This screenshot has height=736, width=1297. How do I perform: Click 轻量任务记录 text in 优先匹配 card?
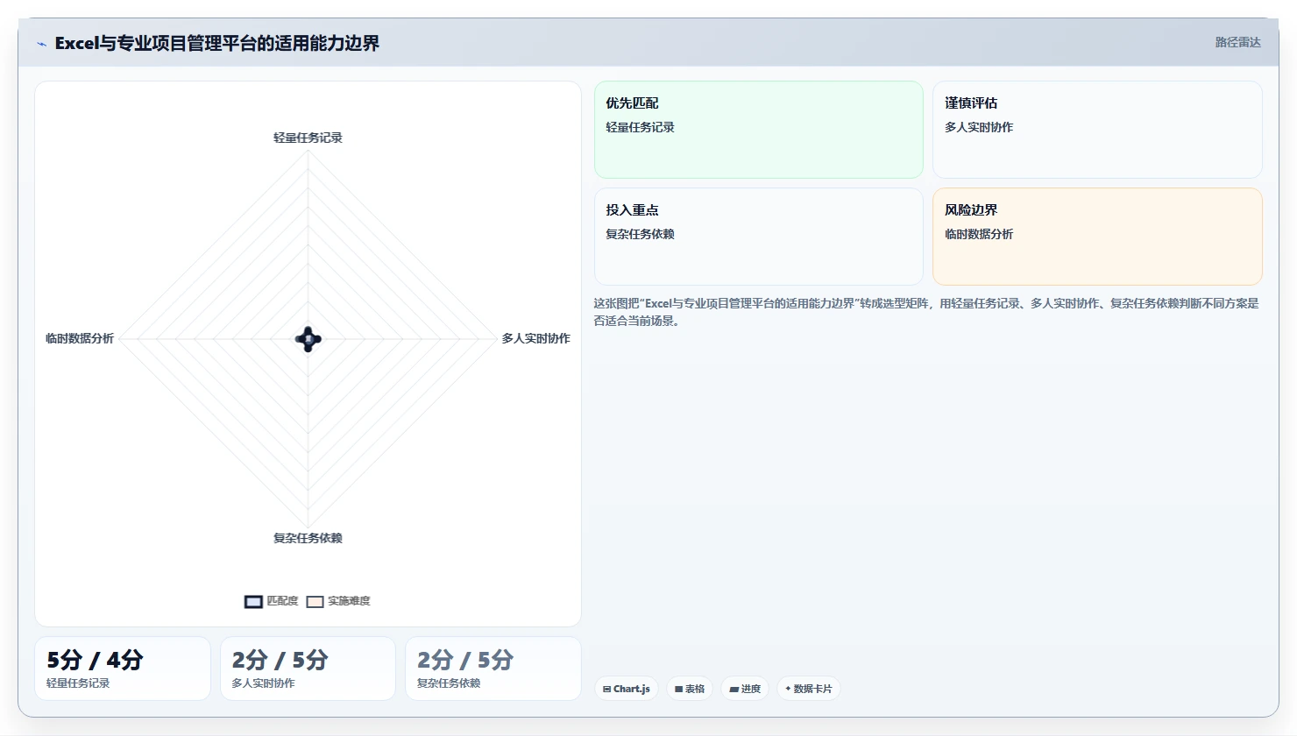coord(641,127)
